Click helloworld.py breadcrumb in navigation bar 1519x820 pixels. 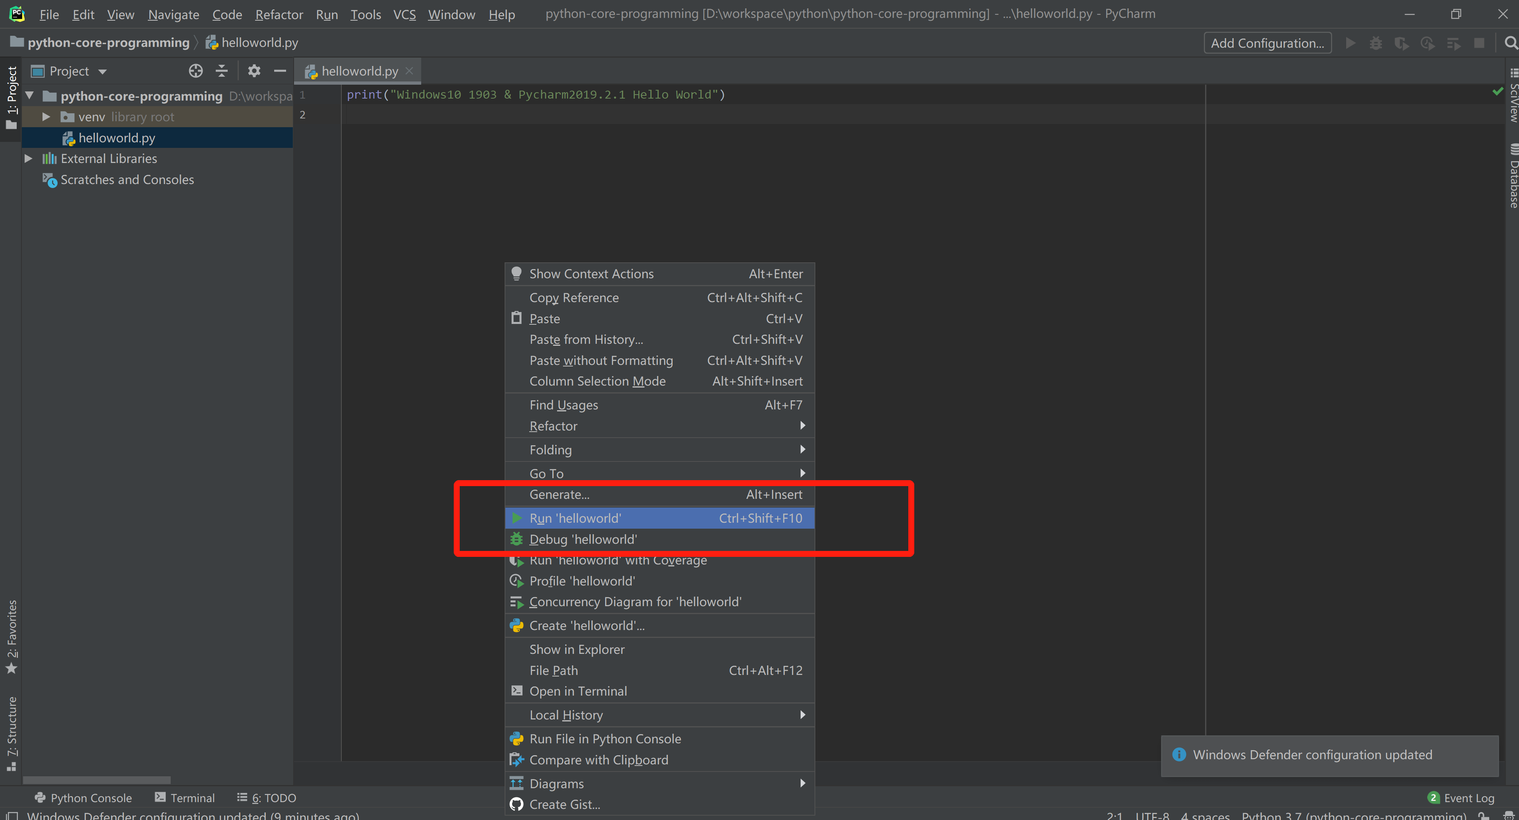click(x=252, y=43)
